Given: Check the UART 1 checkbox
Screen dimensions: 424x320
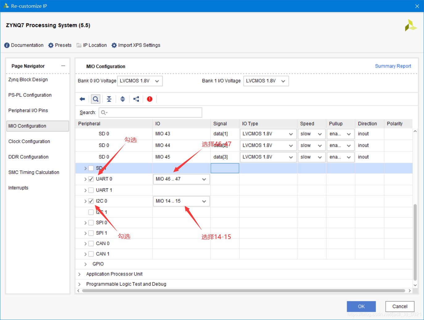Looking at the screenshot, I should point(91,190).
